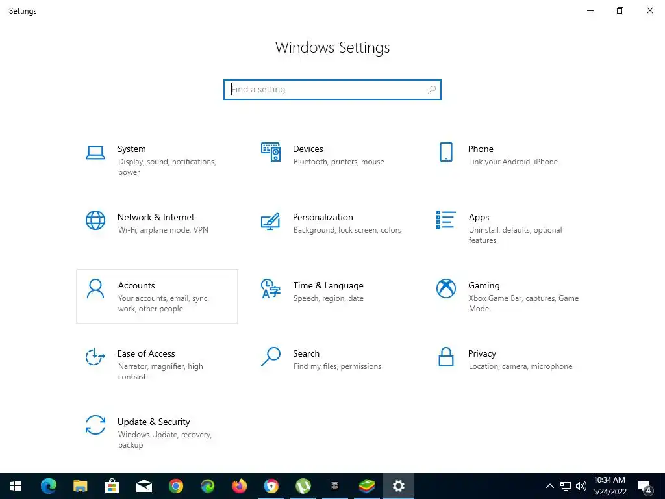Open the Mail app from the taskbar

(x=144, y=486)
